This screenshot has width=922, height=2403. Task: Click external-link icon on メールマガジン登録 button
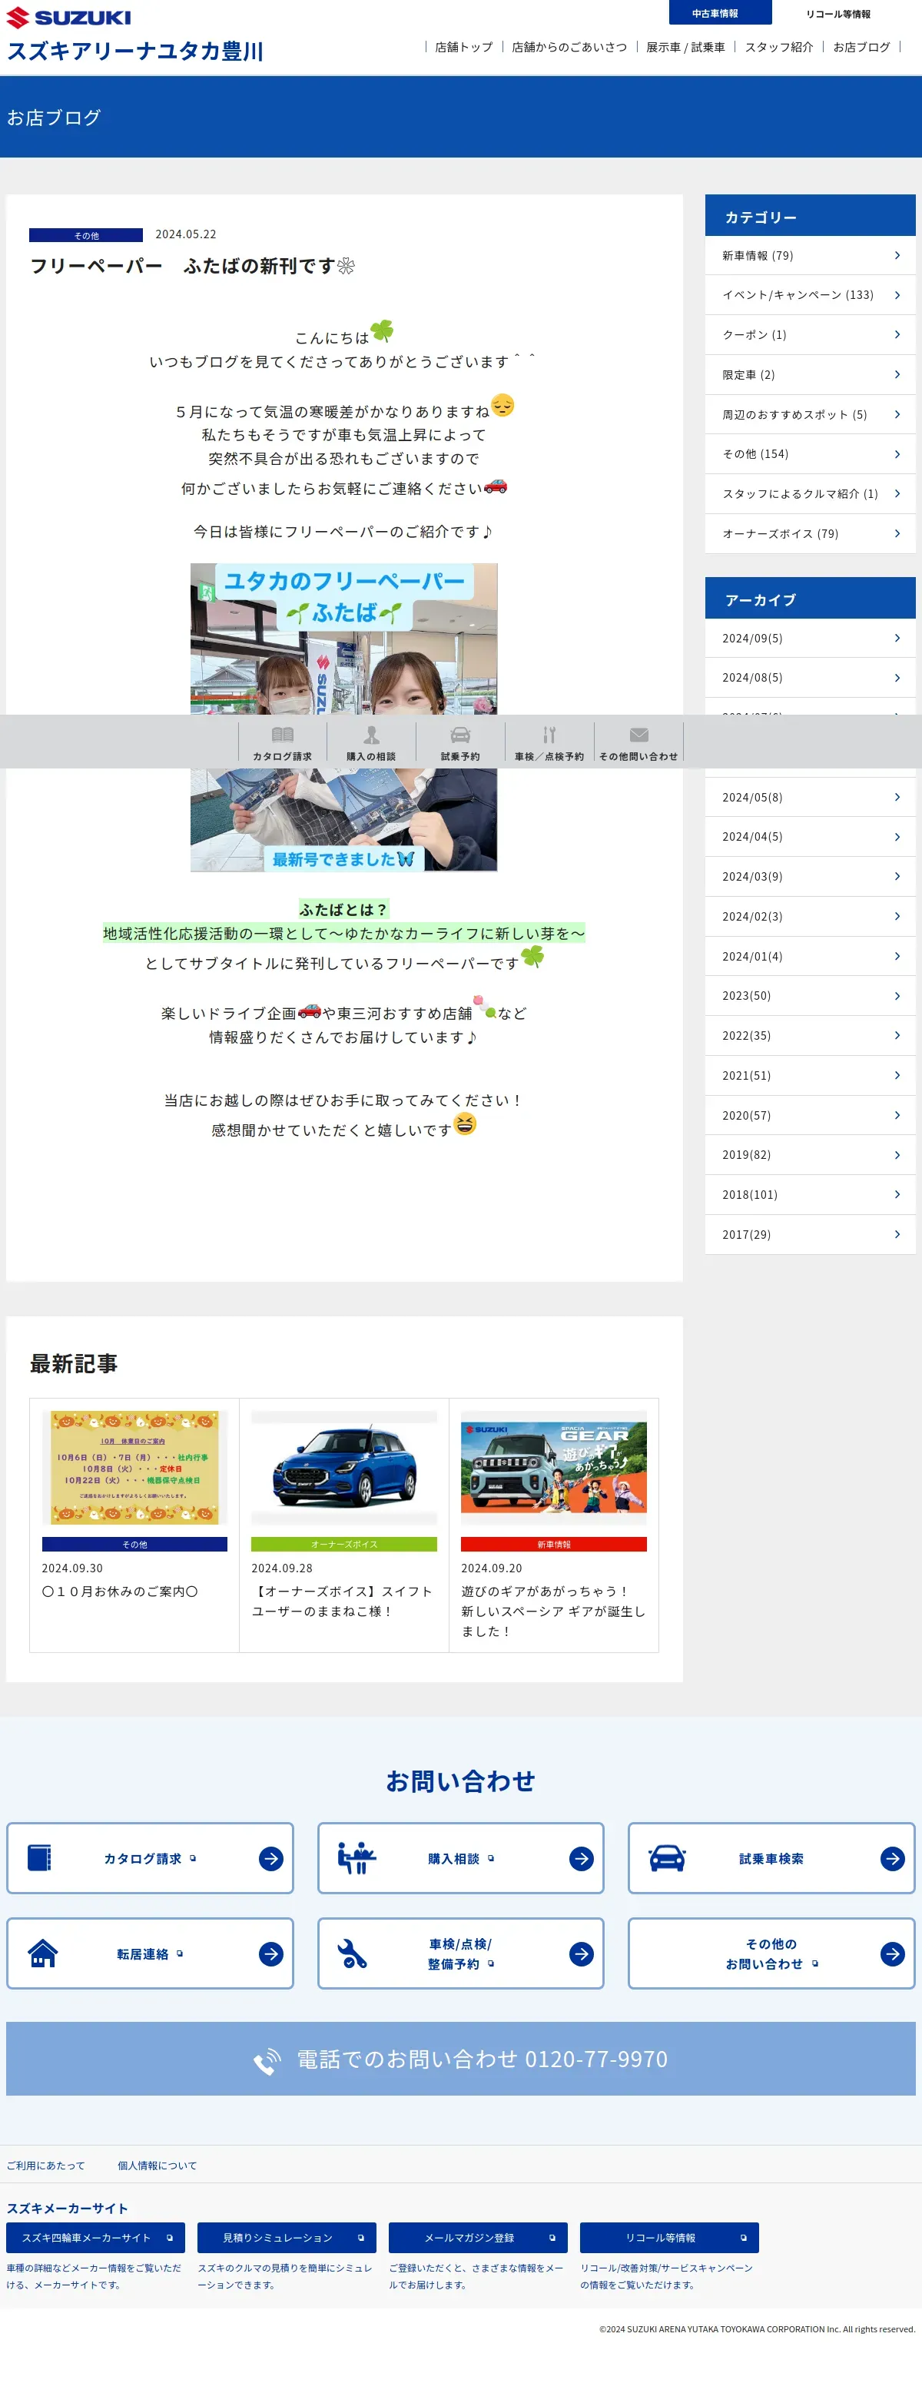click(x=552, y=2238)
